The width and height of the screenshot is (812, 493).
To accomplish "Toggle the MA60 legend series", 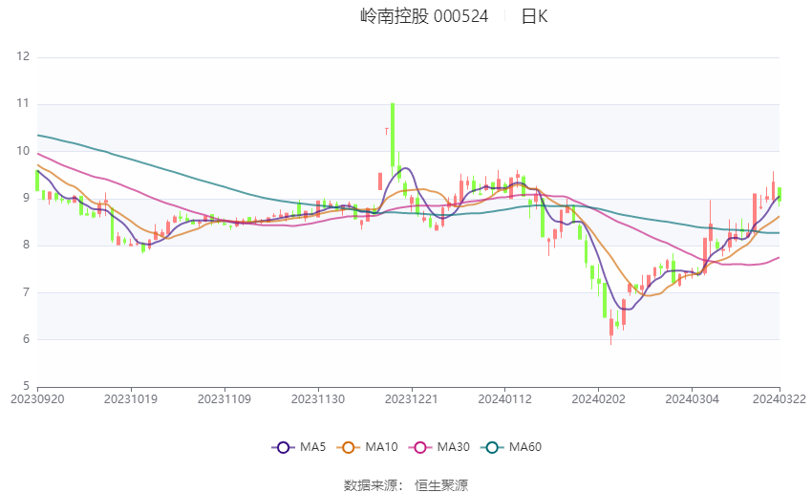I will [511, 447].
